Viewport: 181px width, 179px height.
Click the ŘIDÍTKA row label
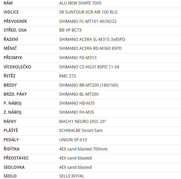(x=12, y=149)
